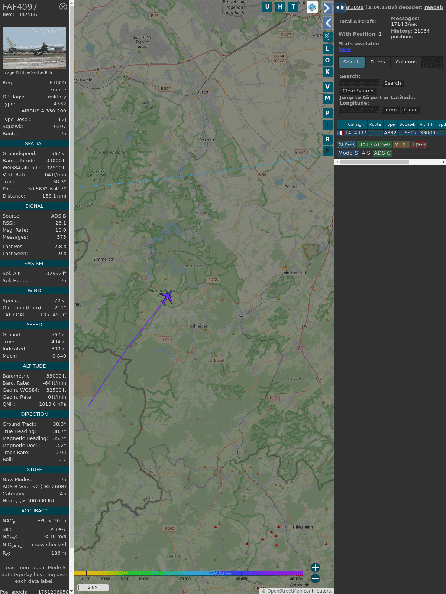Click the Mode-S legend label
Viewport: 446px width, 594px height.
point(348,153)
